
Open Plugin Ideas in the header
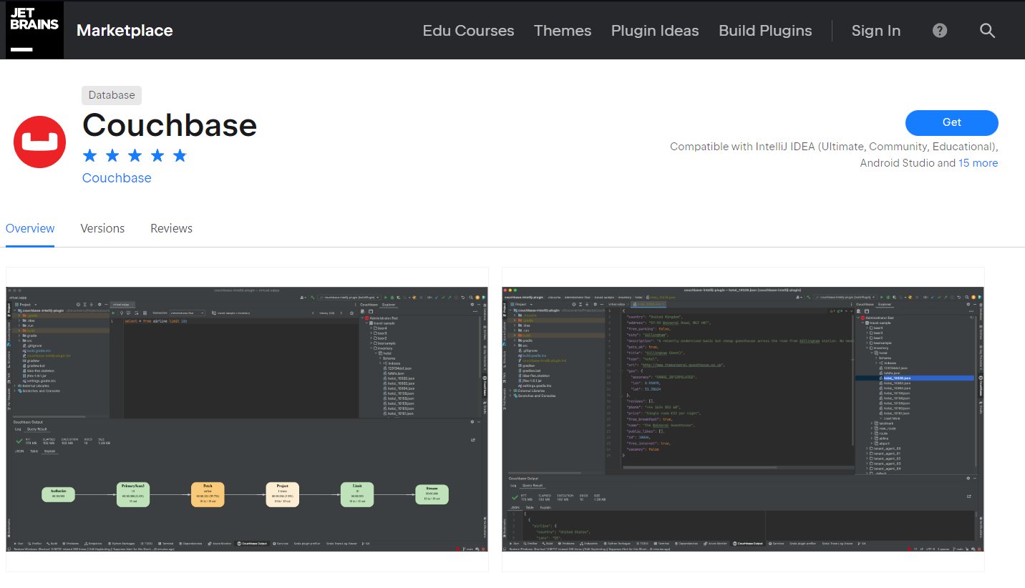[655, 31]
